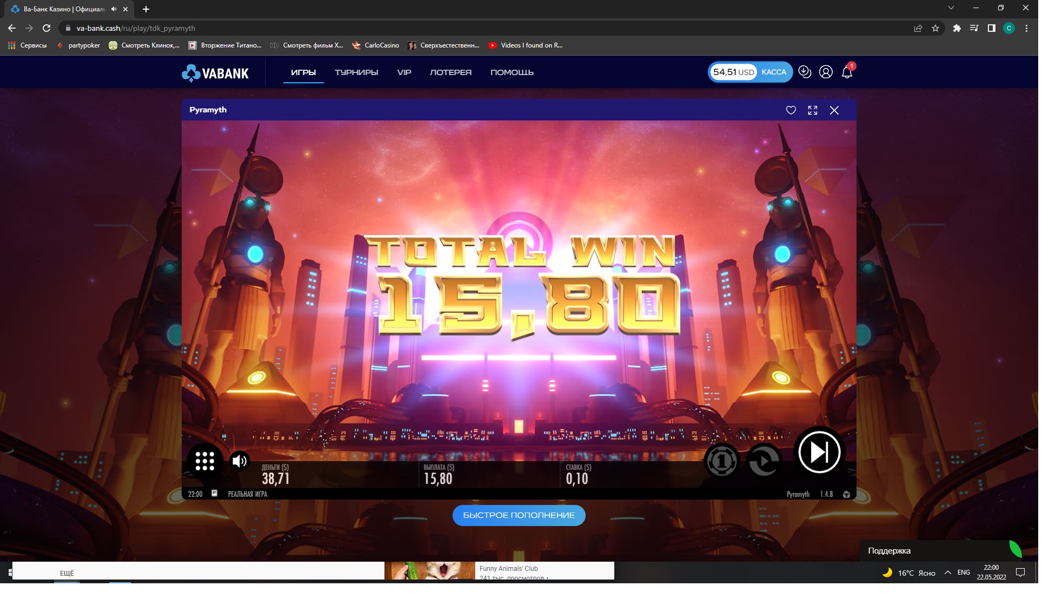Image resolution: width=1049 pixels, height=593 pixels.
Task: Mute the browser tab audio icon
Action: 114,9
